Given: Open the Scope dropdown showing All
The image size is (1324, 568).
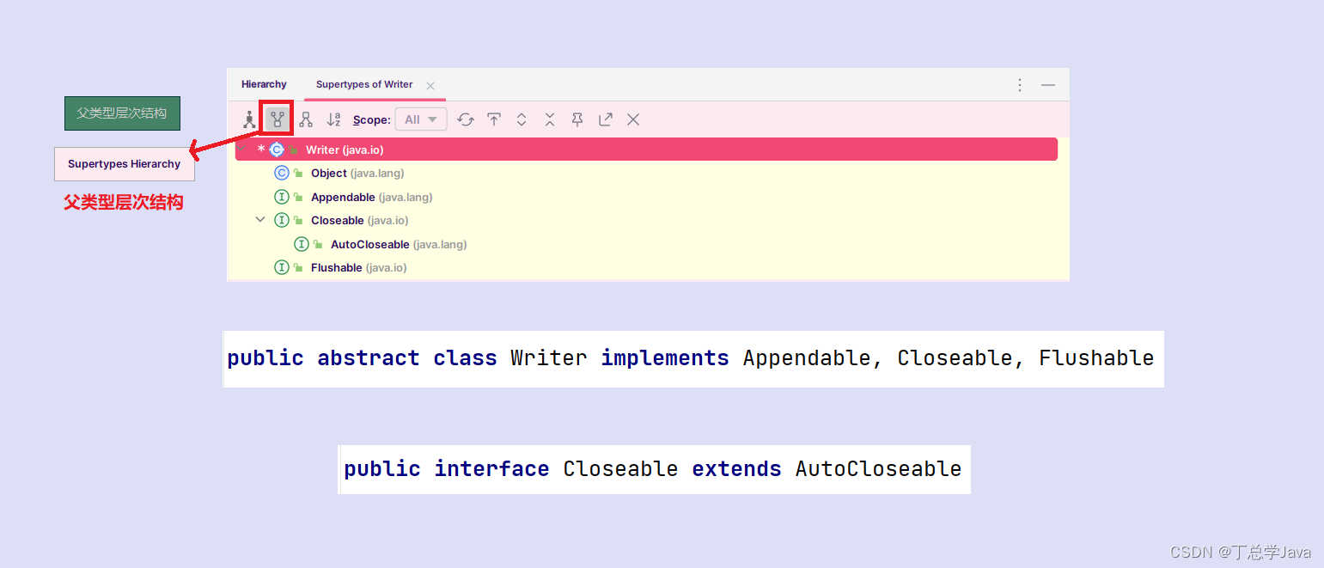Looking at the screenshot, I should [420, 119].
